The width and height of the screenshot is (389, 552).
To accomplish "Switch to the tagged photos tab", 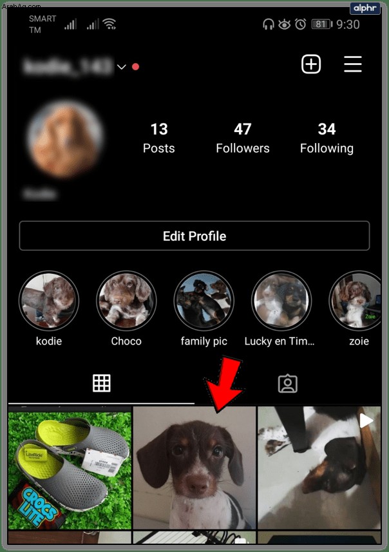I will 288,383.
